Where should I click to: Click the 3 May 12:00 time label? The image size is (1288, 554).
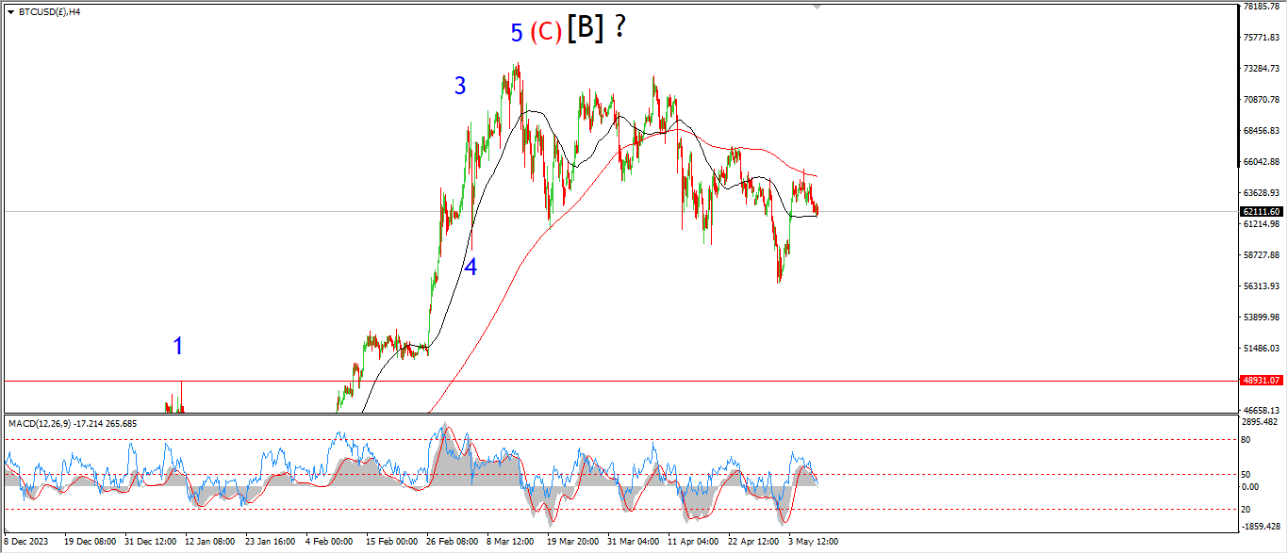(x=814, y=542)
